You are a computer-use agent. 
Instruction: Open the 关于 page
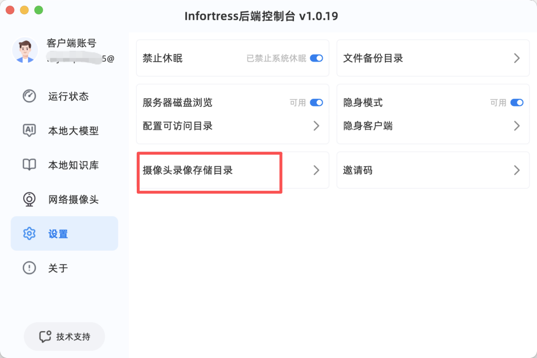tap(64, 268)
